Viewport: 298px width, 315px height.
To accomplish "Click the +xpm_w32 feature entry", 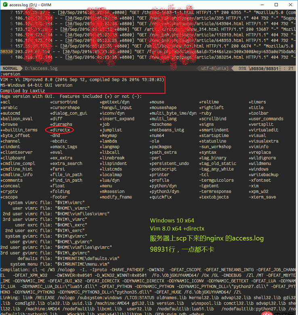I will point(258,192).
